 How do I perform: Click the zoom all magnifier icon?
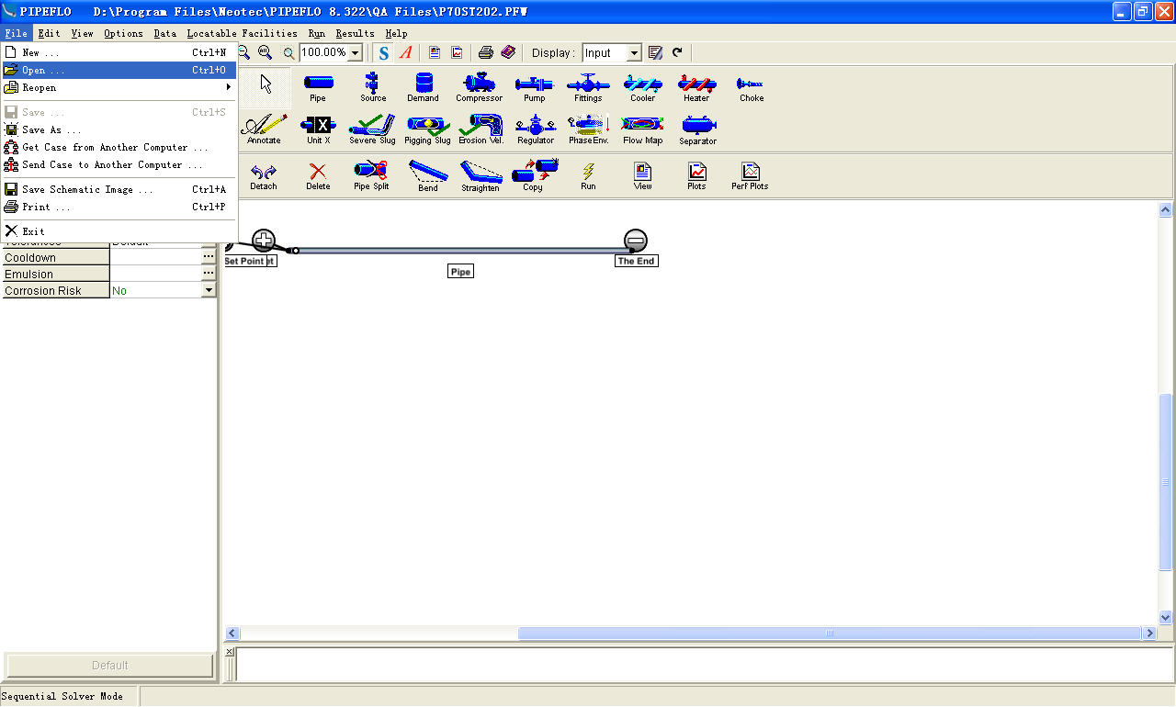[266, 53]
